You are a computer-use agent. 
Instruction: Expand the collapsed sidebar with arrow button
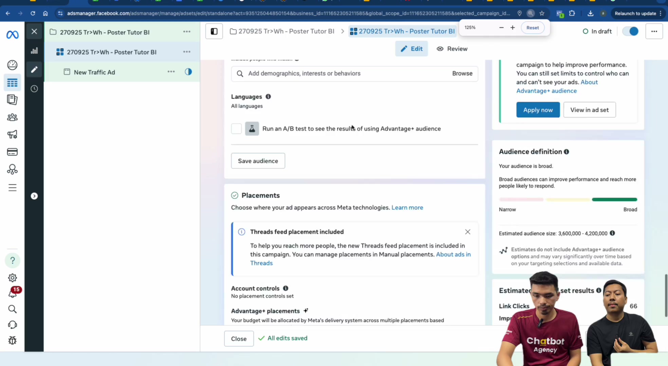[34, 196]
